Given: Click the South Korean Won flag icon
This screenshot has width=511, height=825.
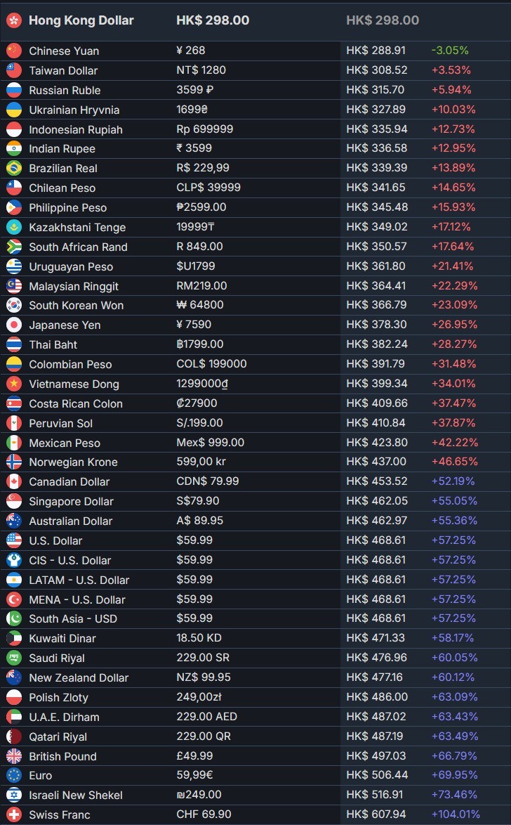Looking at the screenshot, I should [14, 305].
